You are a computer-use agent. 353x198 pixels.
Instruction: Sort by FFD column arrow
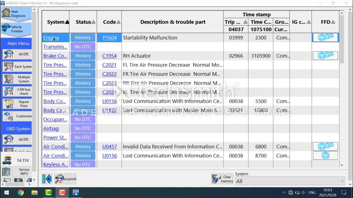click(333, 22)
